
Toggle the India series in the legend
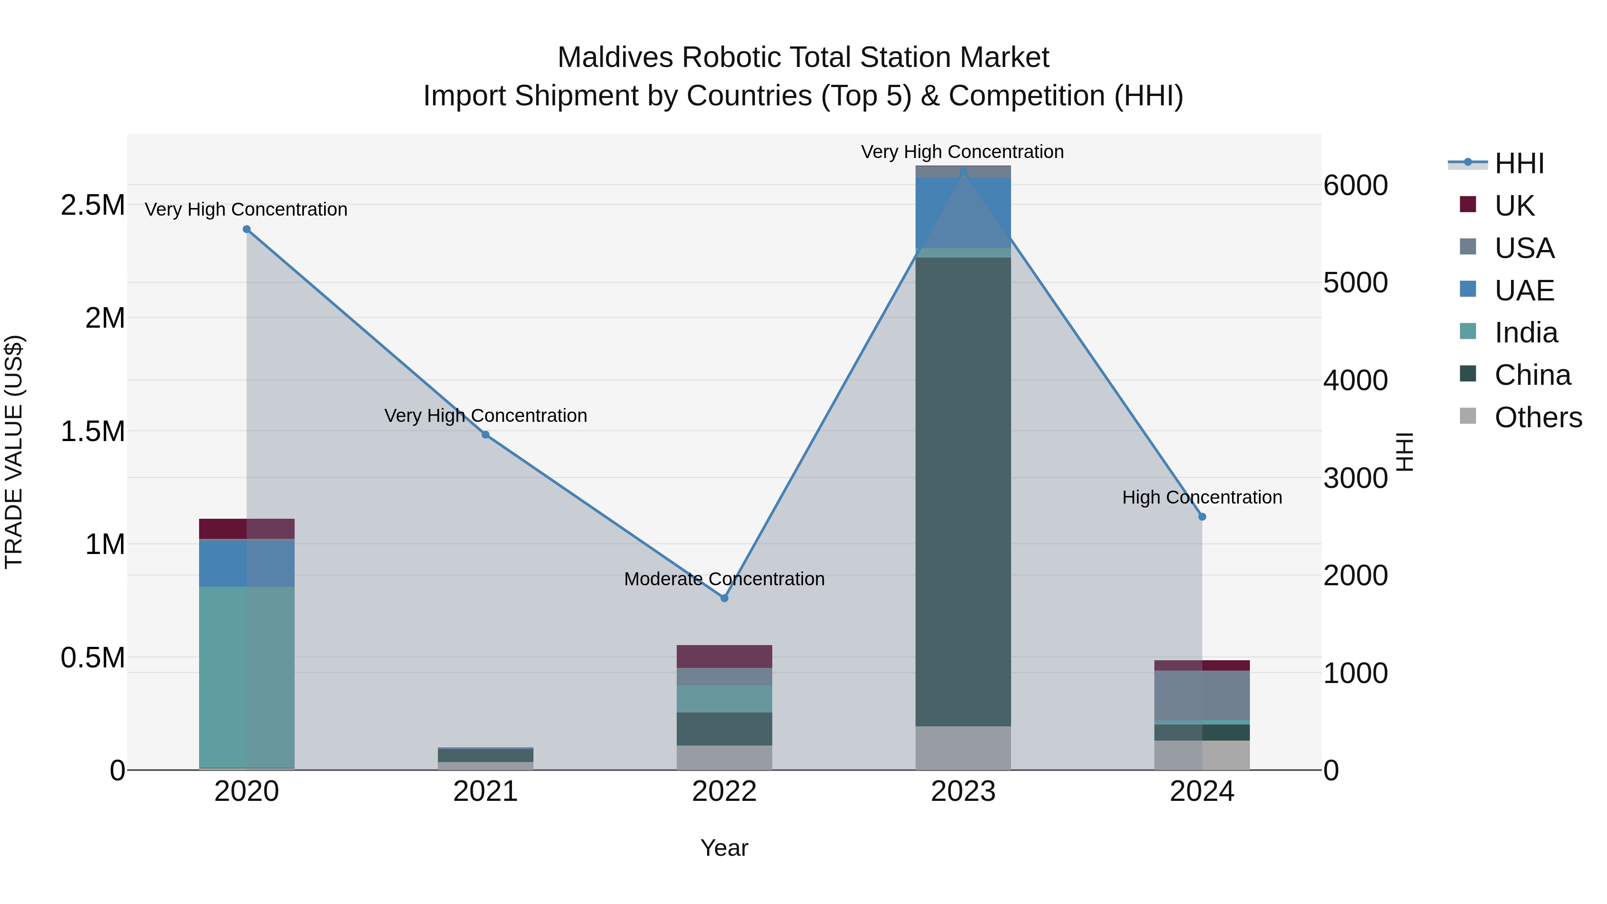click(1508, 333)
